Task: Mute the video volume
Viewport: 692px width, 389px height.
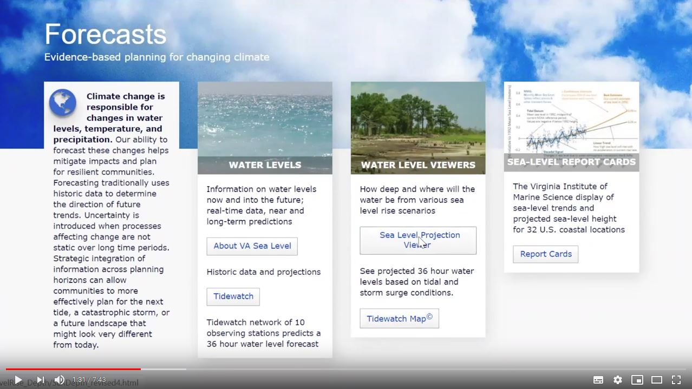Action: click(60, 380)
